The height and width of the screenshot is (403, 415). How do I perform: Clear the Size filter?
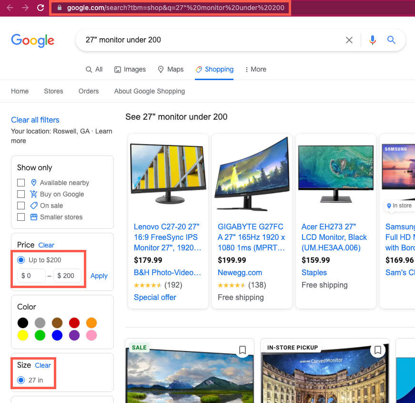[x=43, y=365]
